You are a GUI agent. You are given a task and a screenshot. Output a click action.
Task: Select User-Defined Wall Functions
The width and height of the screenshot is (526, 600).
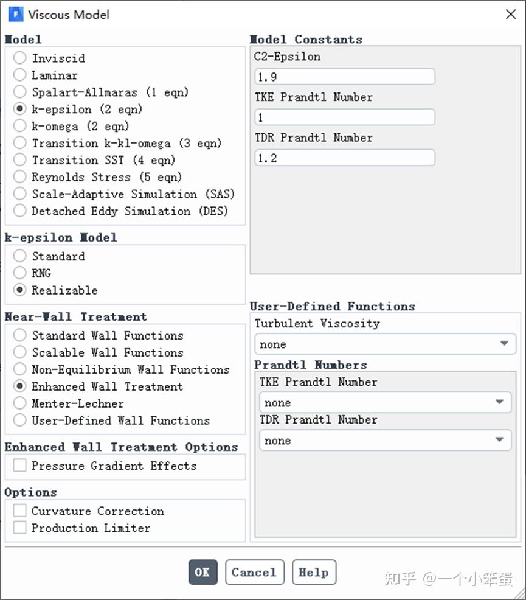[20, 420]
